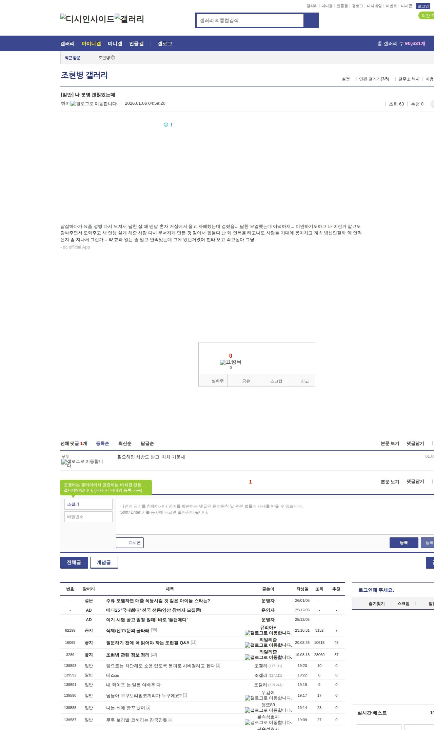The image size is (434, 730).
Task: Sort comments by 등록순
Action: (x=102, y=443)
